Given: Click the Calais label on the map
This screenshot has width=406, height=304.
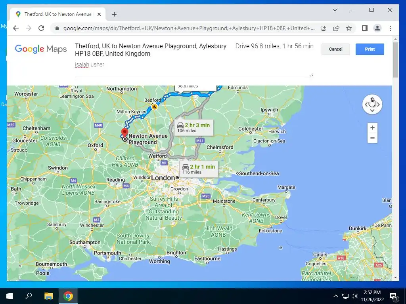Looking at the screenshot, I should 320,255.
